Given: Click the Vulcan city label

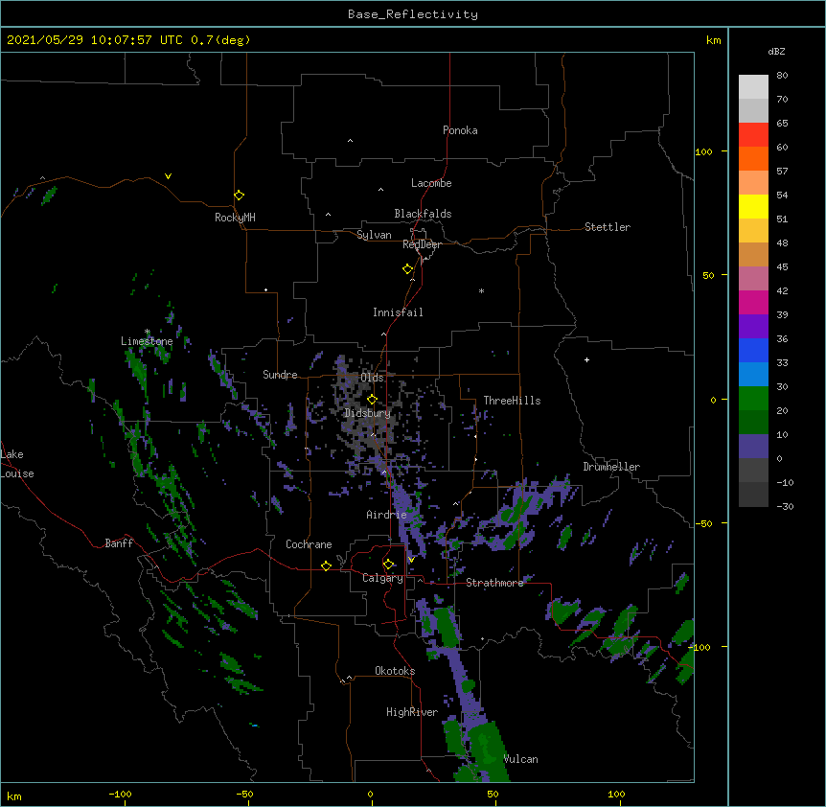Looking at the screenshot, I should click(520, 759).
